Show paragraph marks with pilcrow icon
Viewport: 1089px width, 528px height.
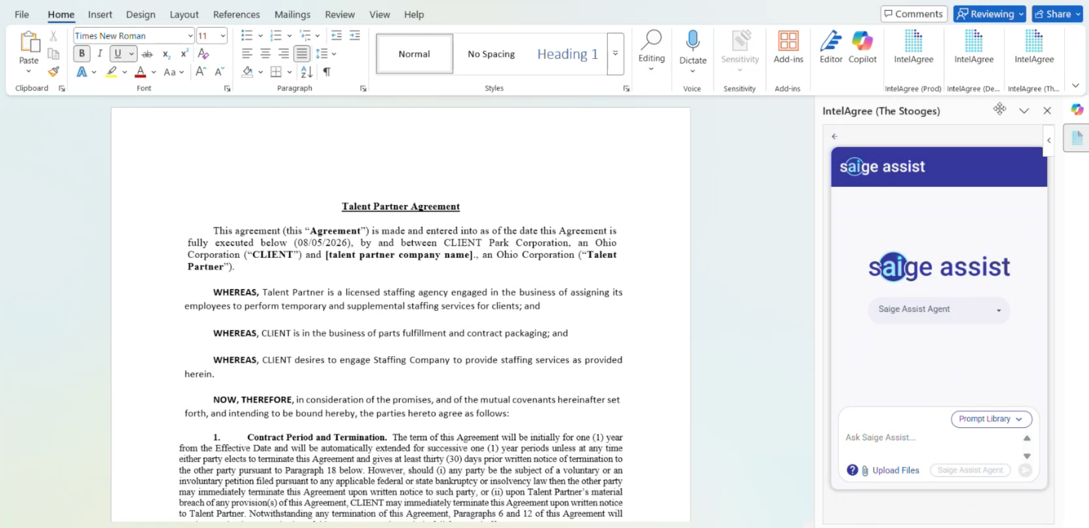click(x=327, y=72)
